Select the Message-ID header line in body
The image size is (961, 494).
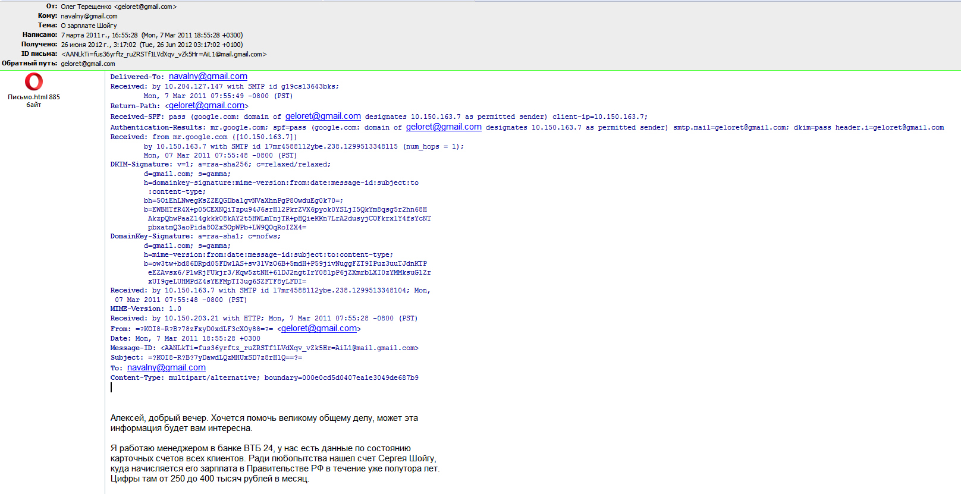pyautogui.click(x=265, y=348)
